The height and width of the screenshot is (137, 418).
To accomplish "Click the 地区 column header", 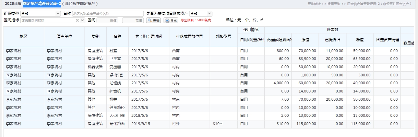I will (x=24, y=36).
